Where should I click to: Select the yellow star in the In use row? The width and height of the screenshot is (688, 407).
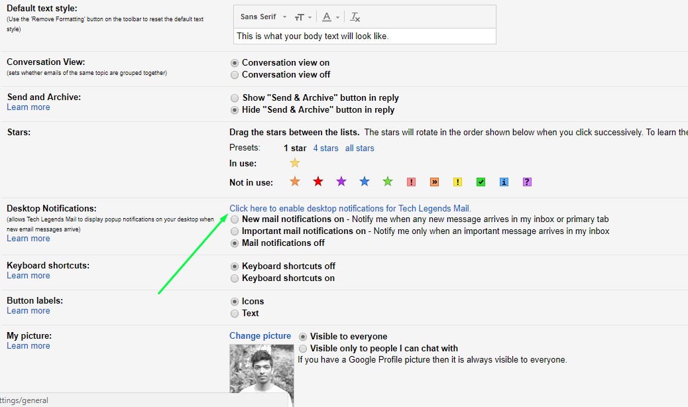[x=295, y=163]
